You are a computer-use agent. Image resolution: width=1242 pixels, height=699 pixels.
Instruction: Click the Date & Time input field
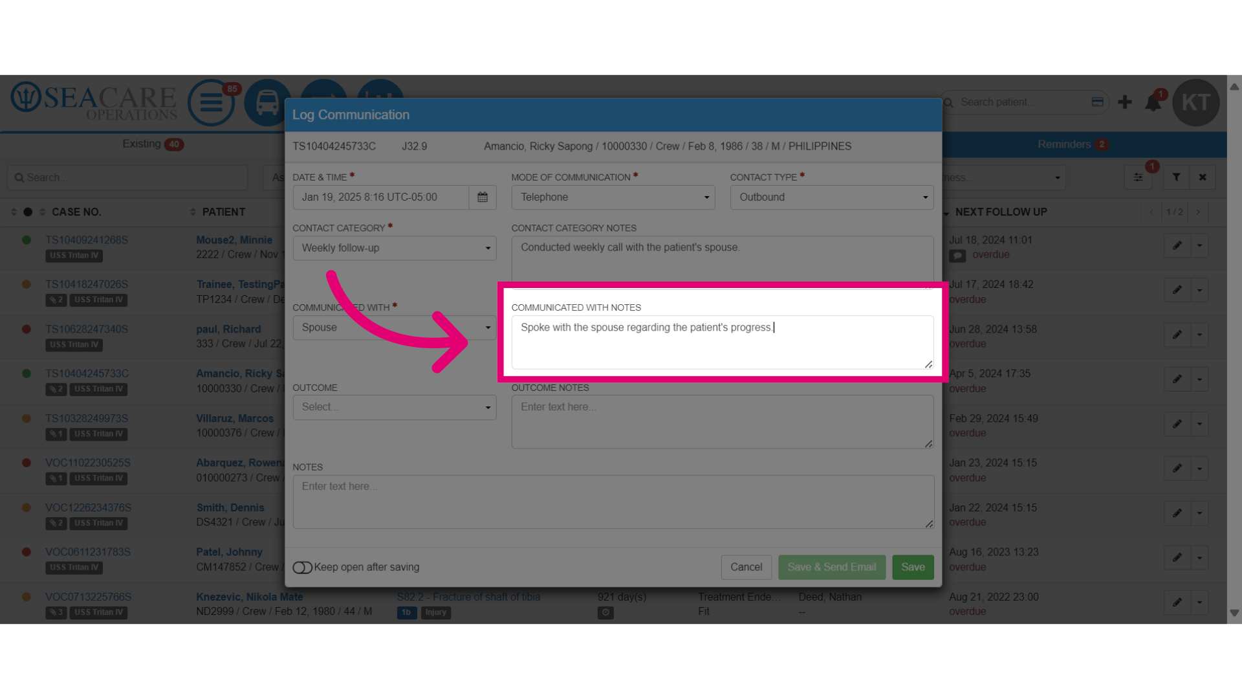[380, 197]
